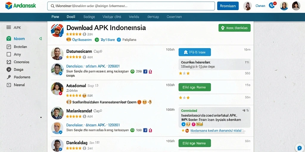Open the Coumkas hdanearc card
The width and height of the screenshot is (305, 152).
click(x=214, y=64)
